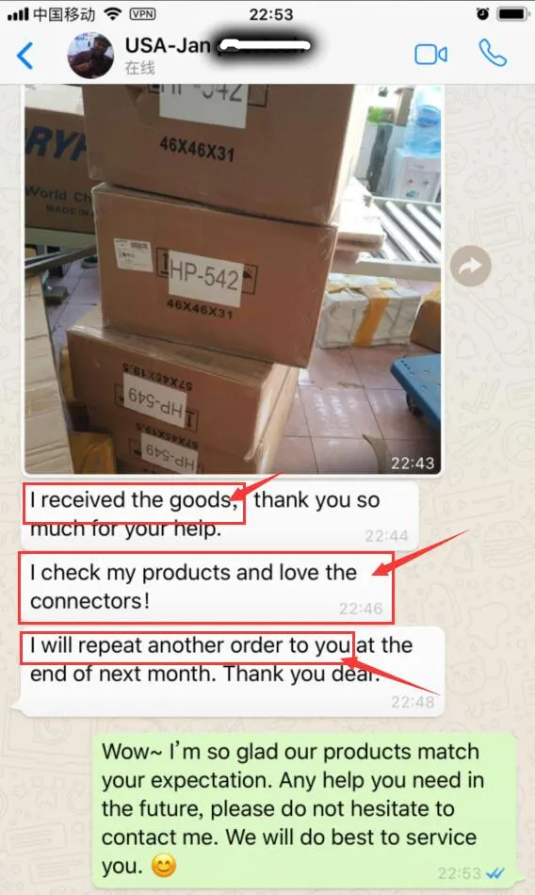Tap the cellular signal bars icon
Viewport: 535px width, 895px height.
coord(18,14)
